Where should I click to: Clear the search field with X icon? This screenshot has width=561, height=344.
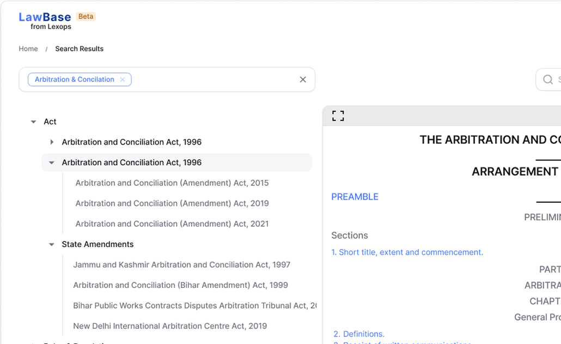click(303, 80)
